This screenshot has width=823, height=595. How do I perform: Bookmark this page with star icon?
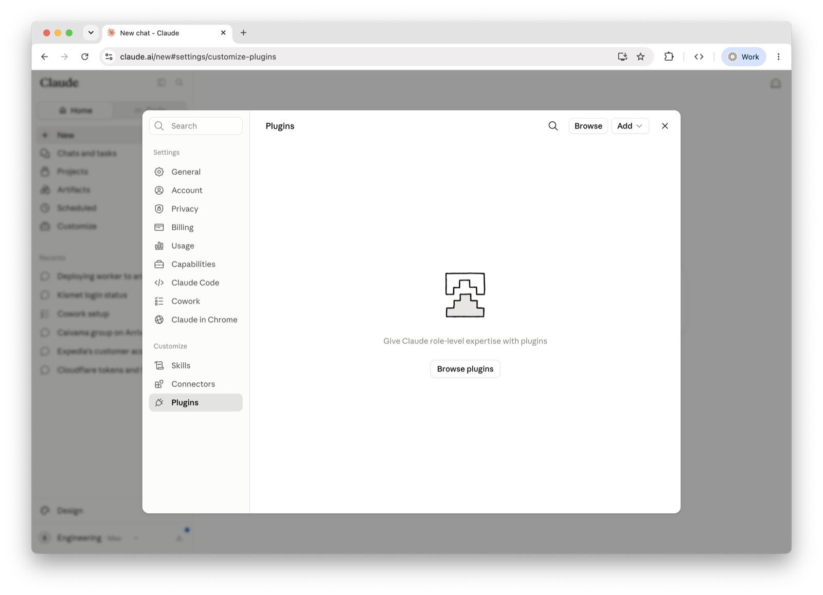point(640,57)
